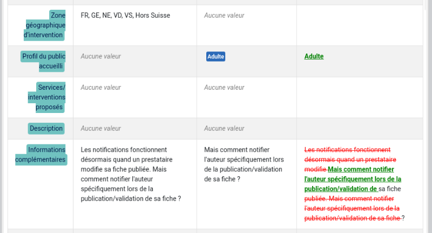Click the green inserted 'Mais comment notifier' diff text
Screen dimensions: 432x233
pos(361,169)
